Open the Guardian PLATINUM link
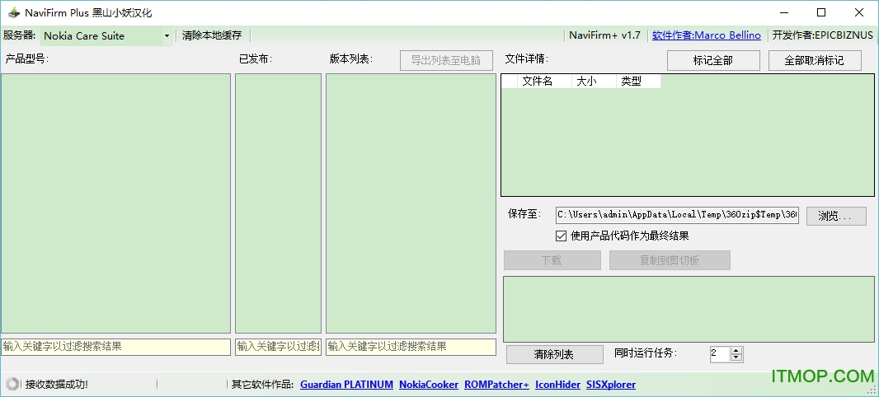The height and width of the screenshot is (397, 879). pyautogui.click(x=346, y=385)
